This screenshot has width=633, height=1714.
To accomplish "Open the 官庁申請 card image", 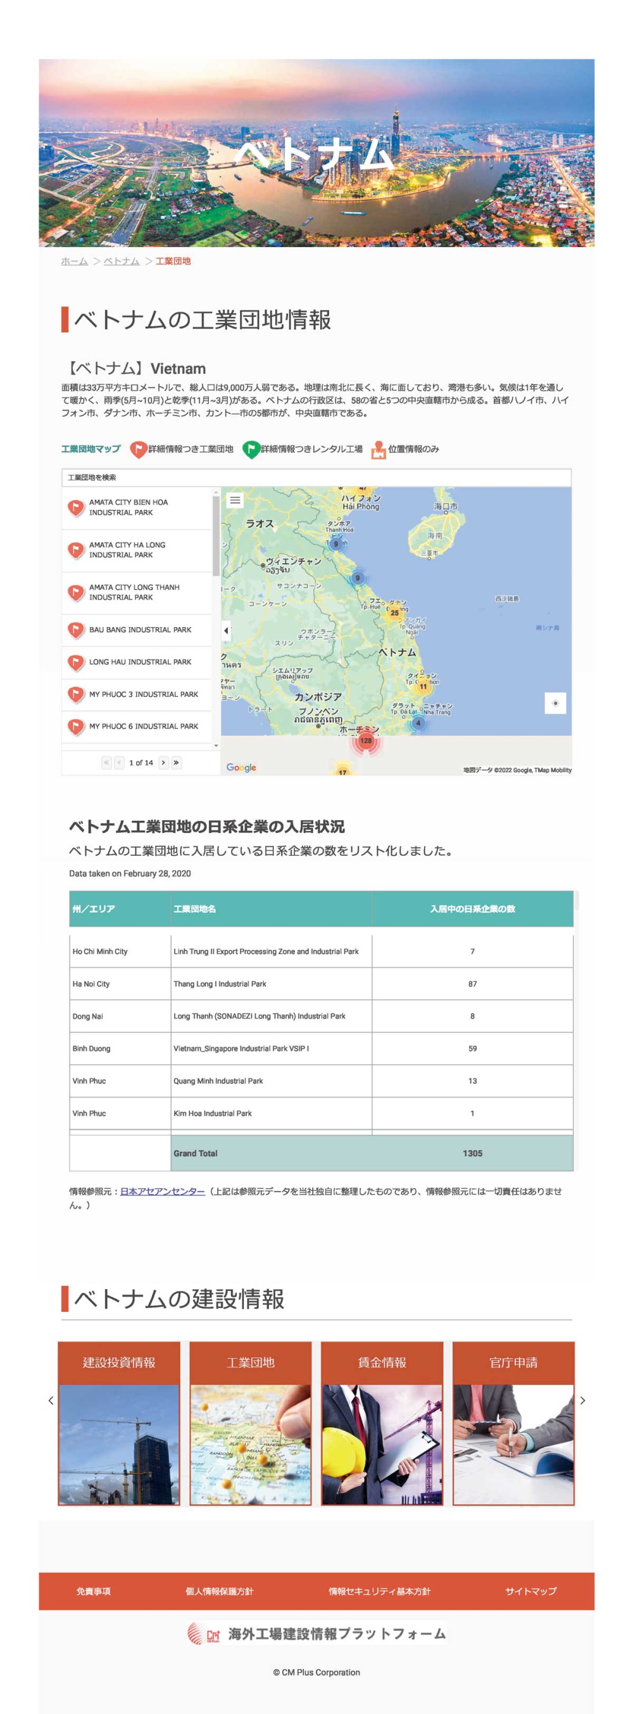I will pos(513,1444).
